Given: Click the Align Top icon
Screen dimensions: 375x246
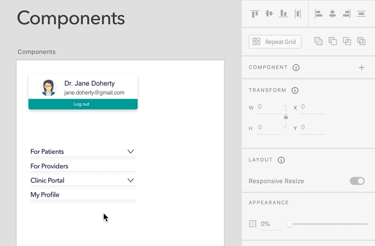Looking at the screenshot, I should click(255, 14).
